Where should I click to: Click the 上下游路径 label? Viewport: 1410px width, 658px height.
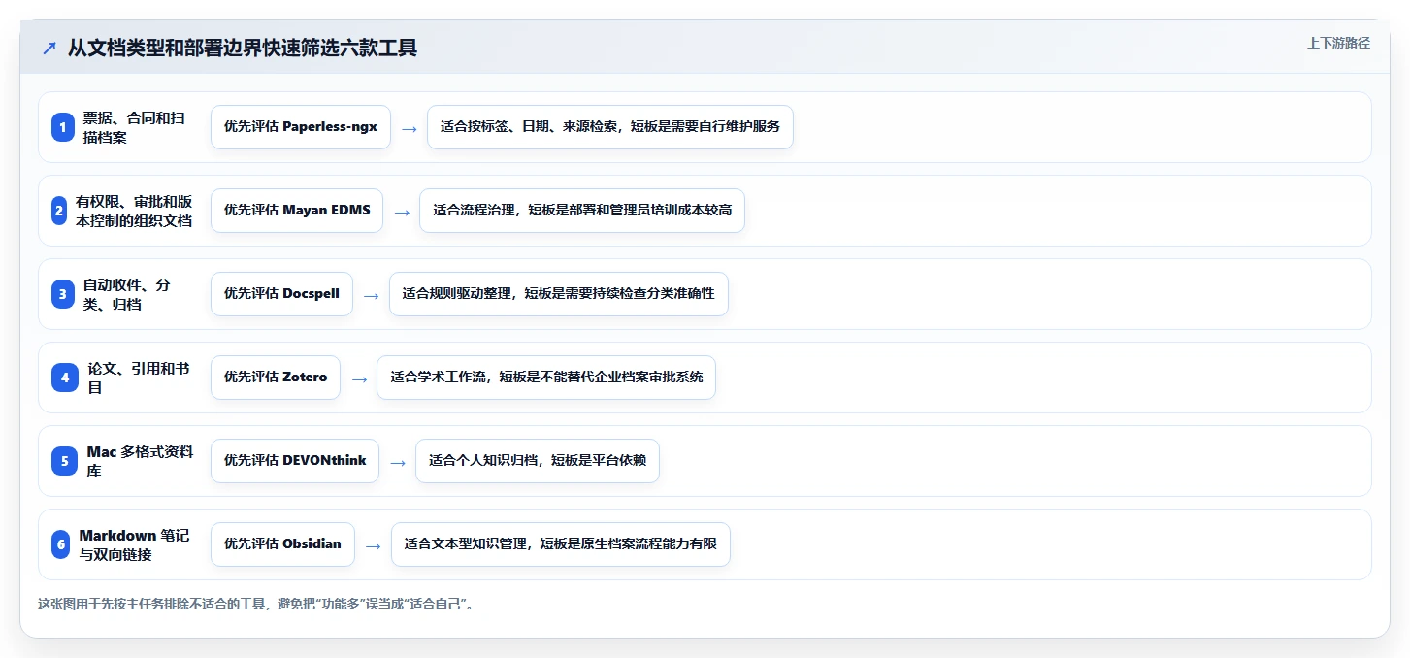pos(1338,43)
